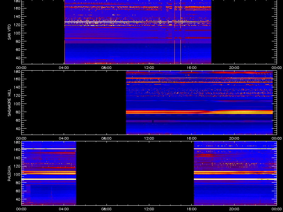The width and height of the screenshot is (283, 212).
Task: Select the 160 tick label on the San Vito axis
Action: 17,8
